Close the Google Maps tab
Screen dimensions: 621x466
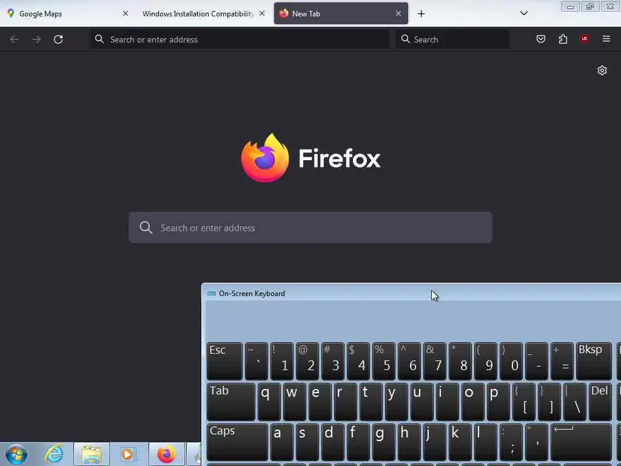(126, 13)
